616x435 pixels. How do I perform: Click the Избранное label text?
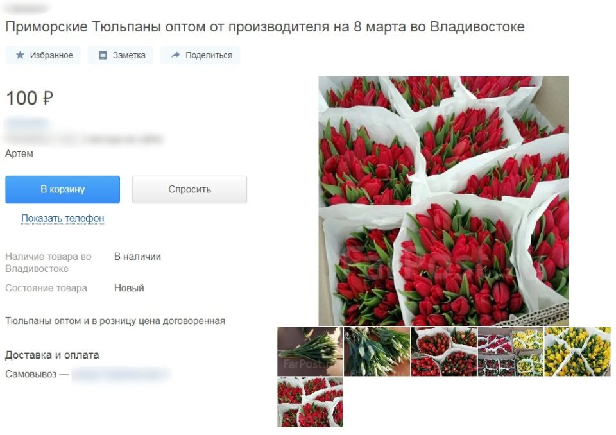click(51, 55)
